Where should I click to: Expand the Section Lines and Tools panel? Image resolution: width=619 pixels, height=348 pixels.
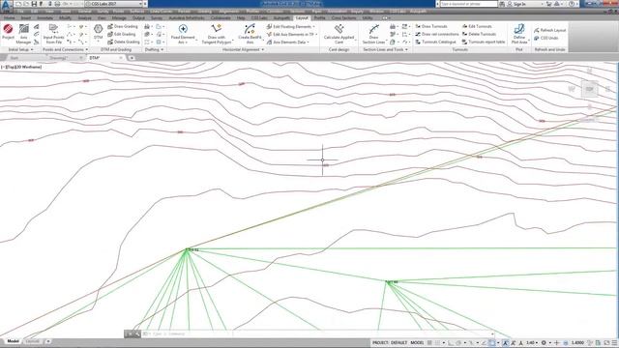click(385, 49)
